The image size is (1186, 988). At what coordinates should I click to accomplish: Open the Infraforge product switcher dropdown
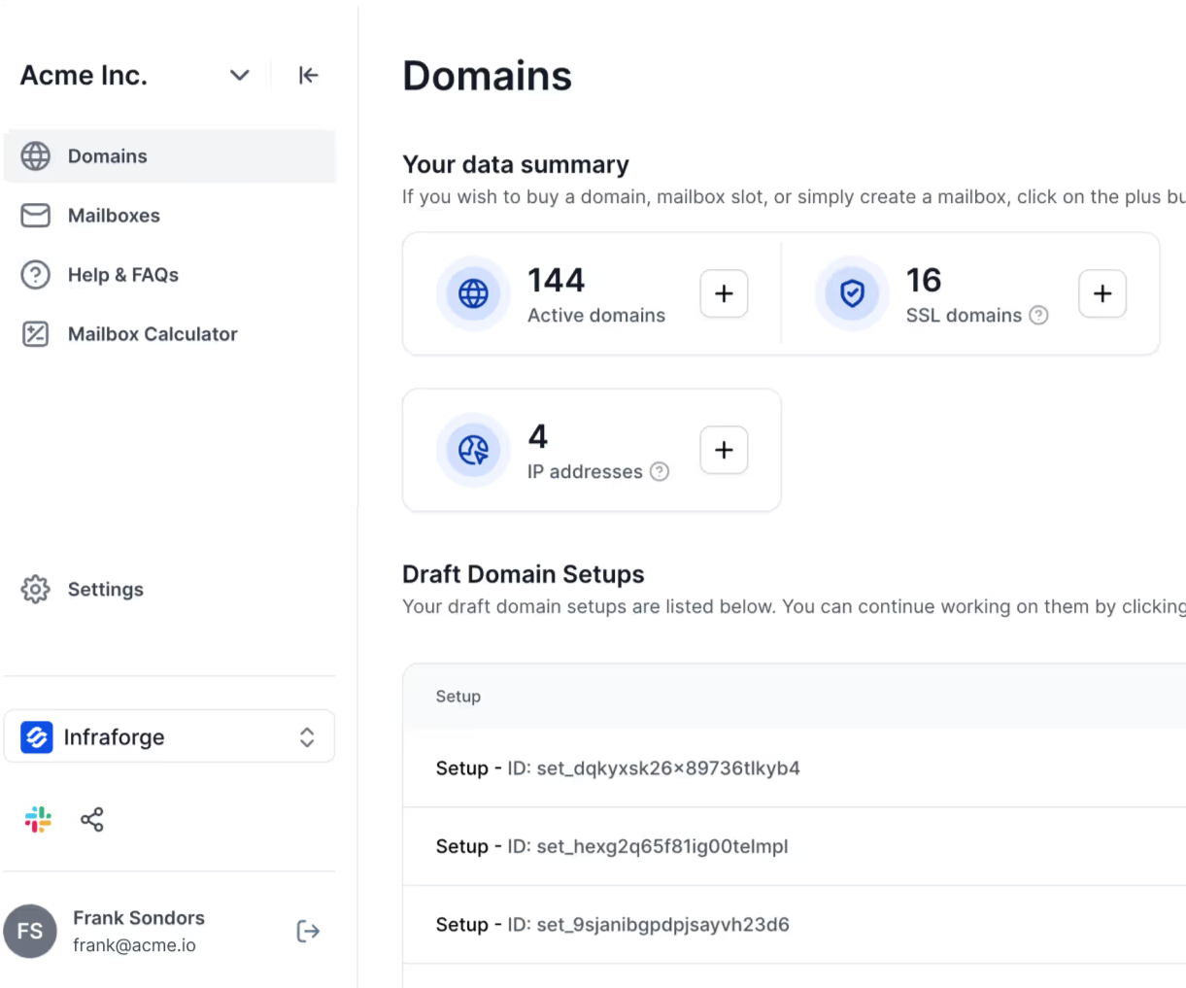tap(170, 736)
